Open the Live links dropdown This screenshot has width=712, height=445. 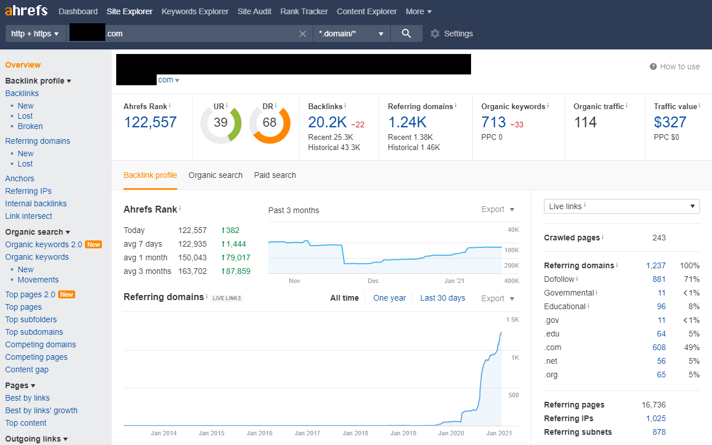tap(622, 206)
